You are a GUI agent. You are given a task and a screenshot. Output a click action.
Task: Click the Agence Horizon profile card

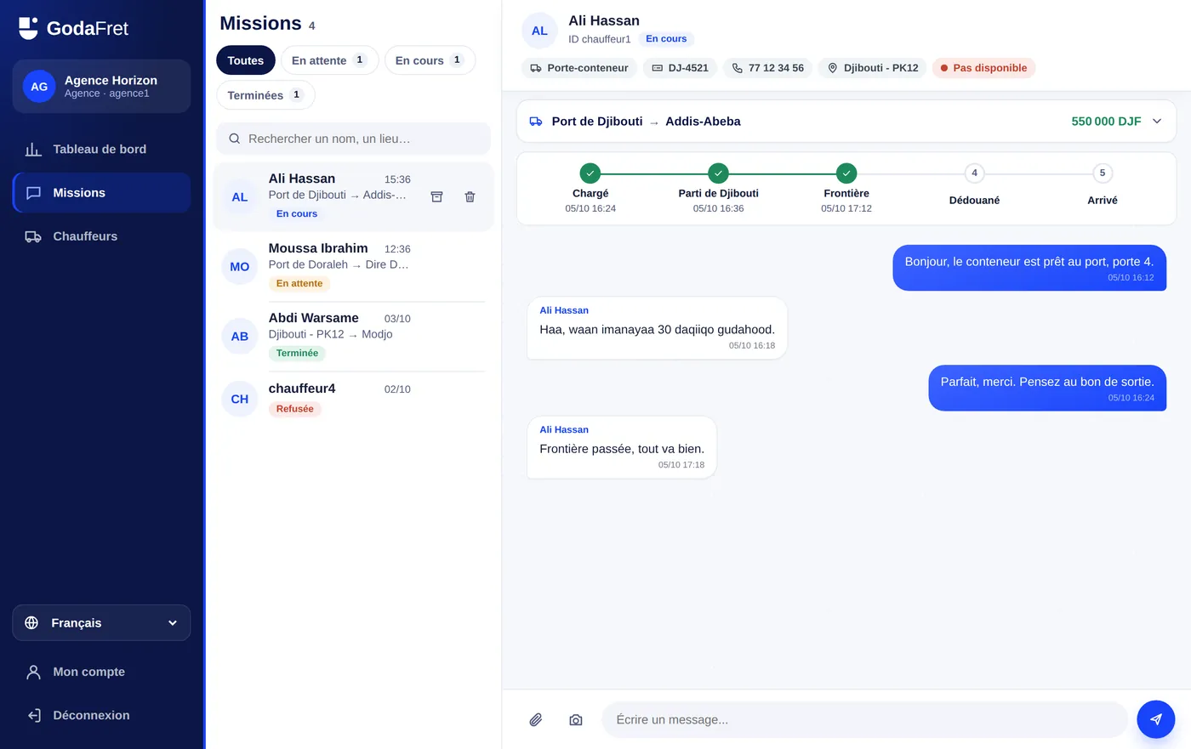tap(101, 87)
